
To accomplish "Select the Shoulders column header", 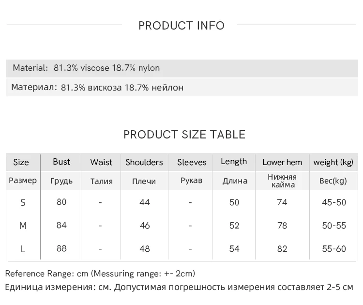I will click(x=144, y=162).
